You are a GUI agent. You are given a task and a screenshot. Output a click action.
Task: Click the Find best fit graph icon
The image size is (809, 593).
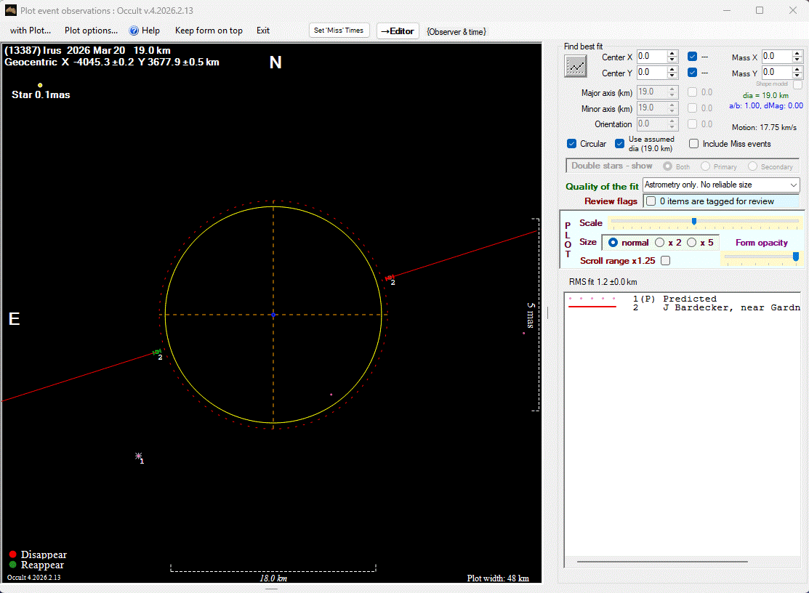(576, 66)
